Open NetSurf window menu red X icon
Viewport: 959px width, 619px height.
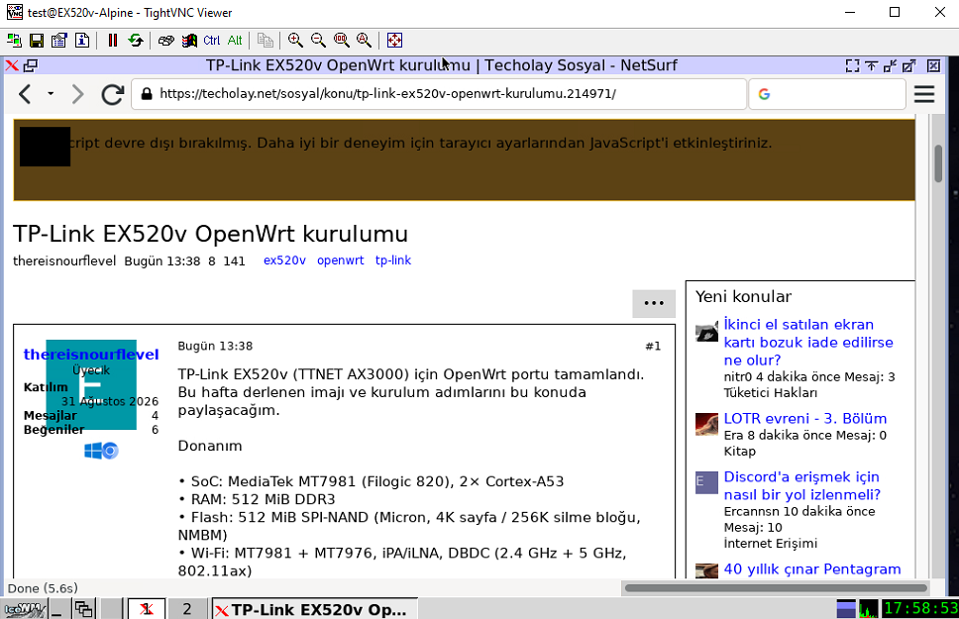coord(12,65)
